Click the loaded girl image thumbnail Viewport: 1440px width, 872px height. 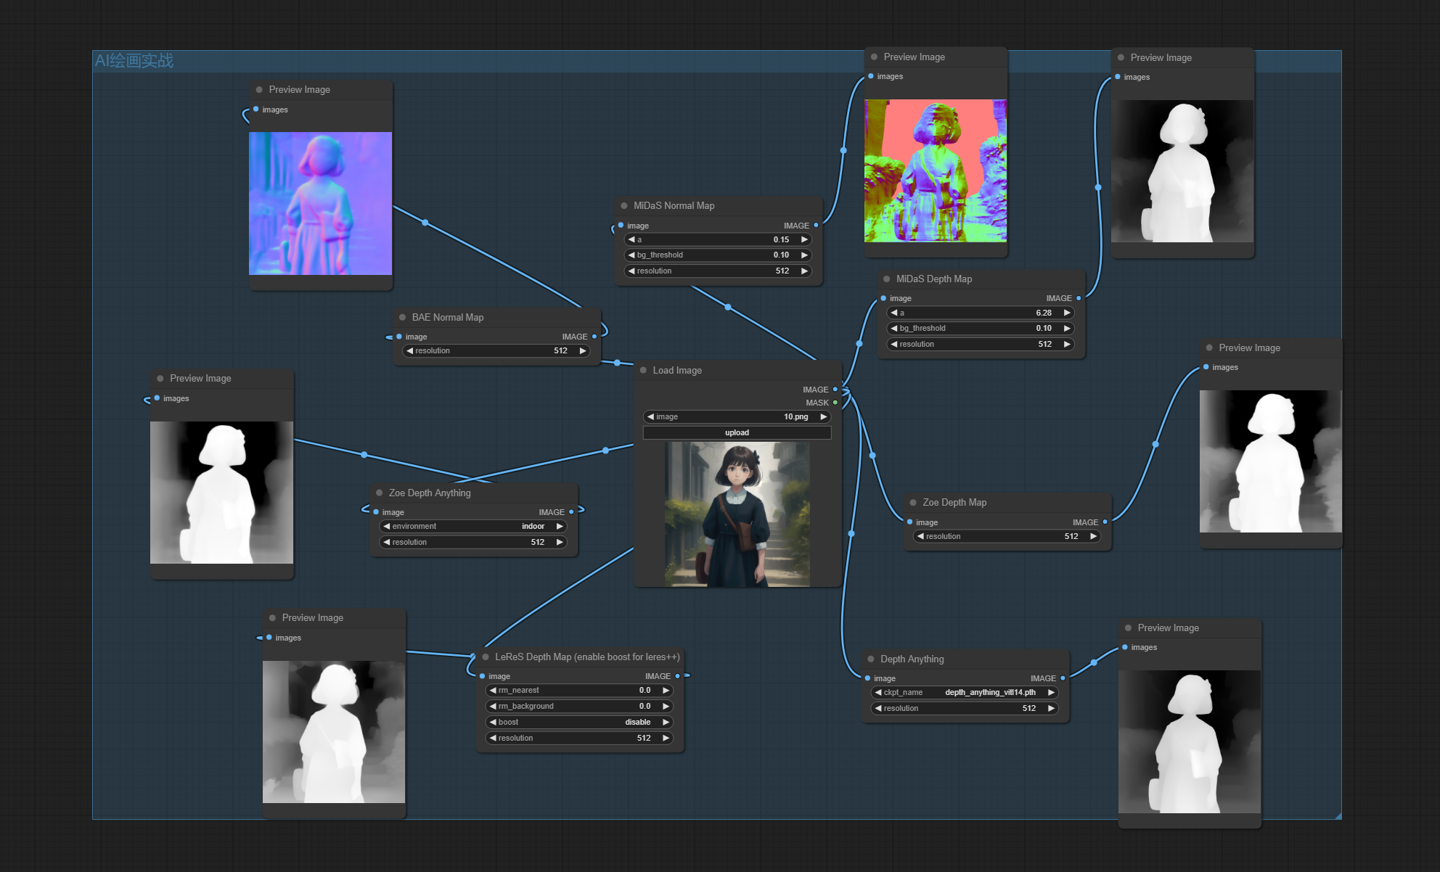pyautogui.click(x=737, y=514)
